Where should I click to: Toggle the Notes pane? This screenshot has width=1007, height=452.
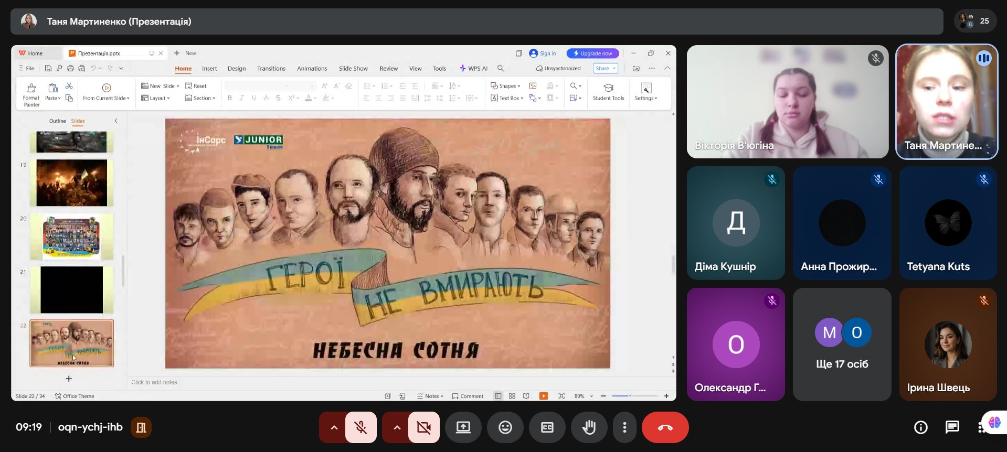click(x=430, y=396)
